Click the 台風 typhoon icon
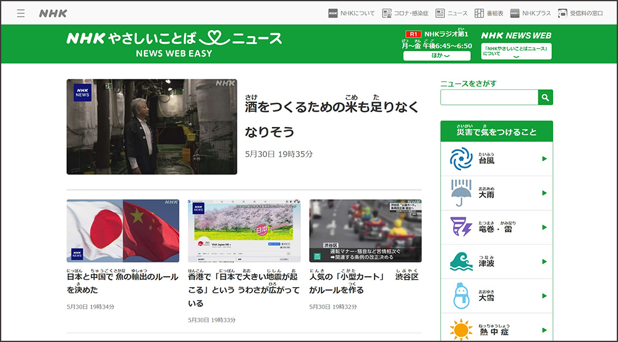The height and width of the screenshot is (342, 618). (461, 159)
